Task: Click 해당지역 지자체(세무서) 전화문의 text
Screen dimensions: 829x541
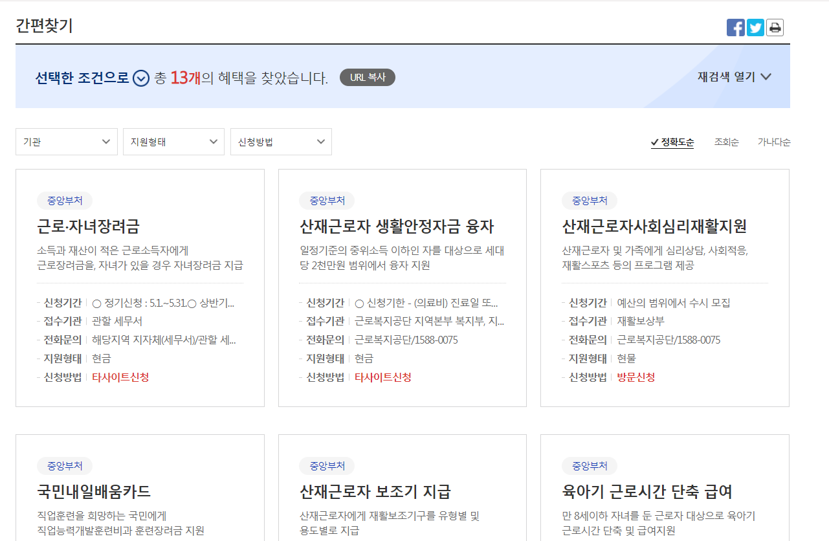Action: [x=164, y=340]
